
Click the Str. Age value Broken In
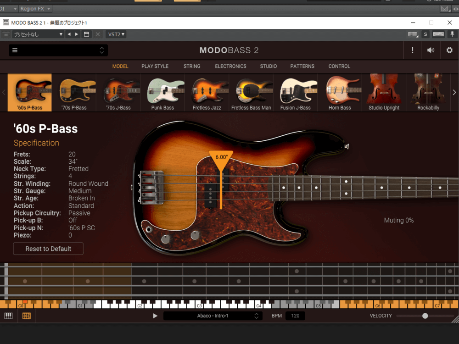click(x=81, y=198)
